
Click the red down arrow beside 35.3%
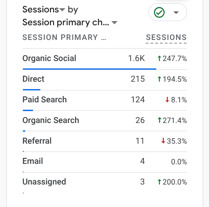click(163, 141)
